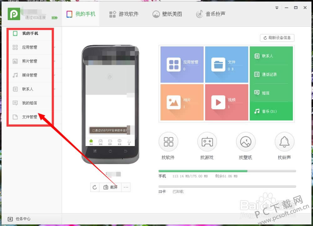This screenshot has height=226, width=313.
Task: Open 音乐 showing 31 songs
Action: [271, 111]
